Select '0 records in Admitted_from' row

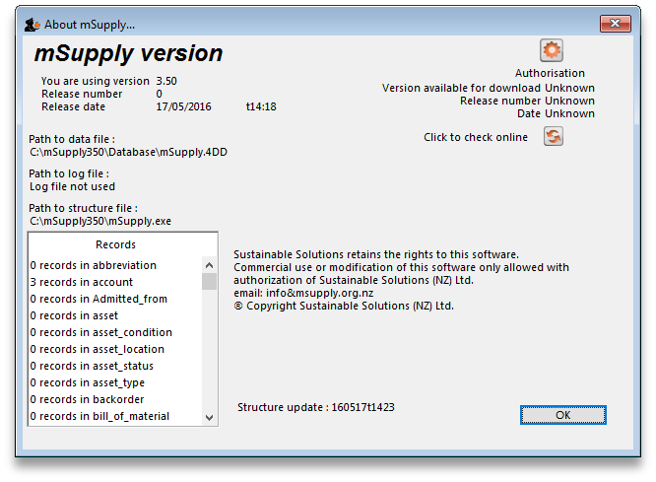pos(98,299)
